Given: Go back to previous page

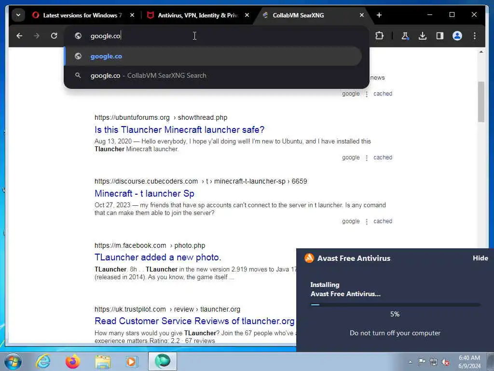Looking at the screenshot, I should (19, 36).
